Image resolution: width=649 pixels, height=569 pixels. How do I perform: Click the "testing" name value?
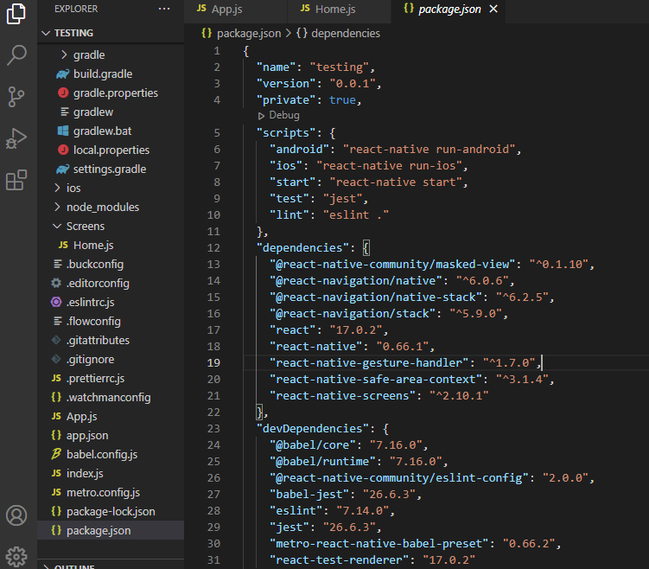340,67
